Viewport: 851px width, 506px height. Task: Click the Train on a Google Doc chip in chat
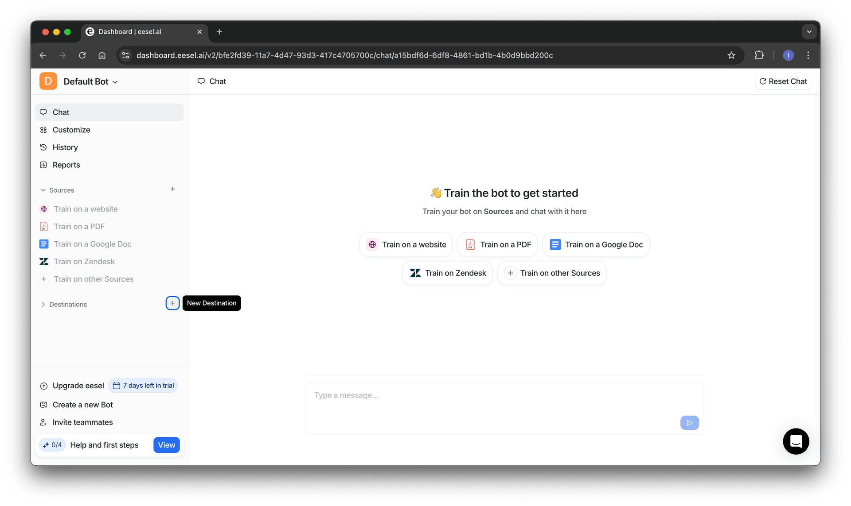(x=596, y=245)
